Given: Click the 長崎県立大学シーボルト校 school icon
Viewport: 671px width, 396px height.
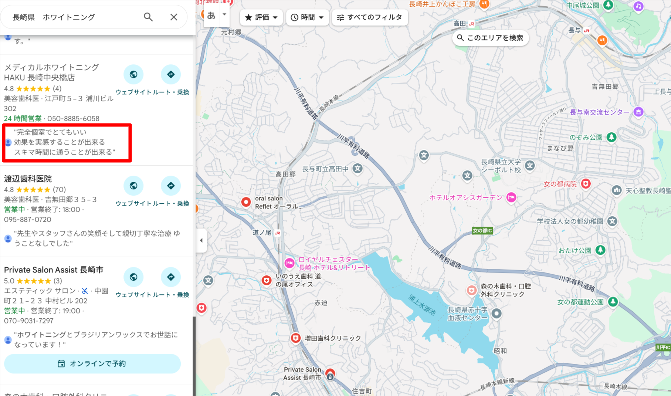Looking at the screenshot, I should (530, 165).
